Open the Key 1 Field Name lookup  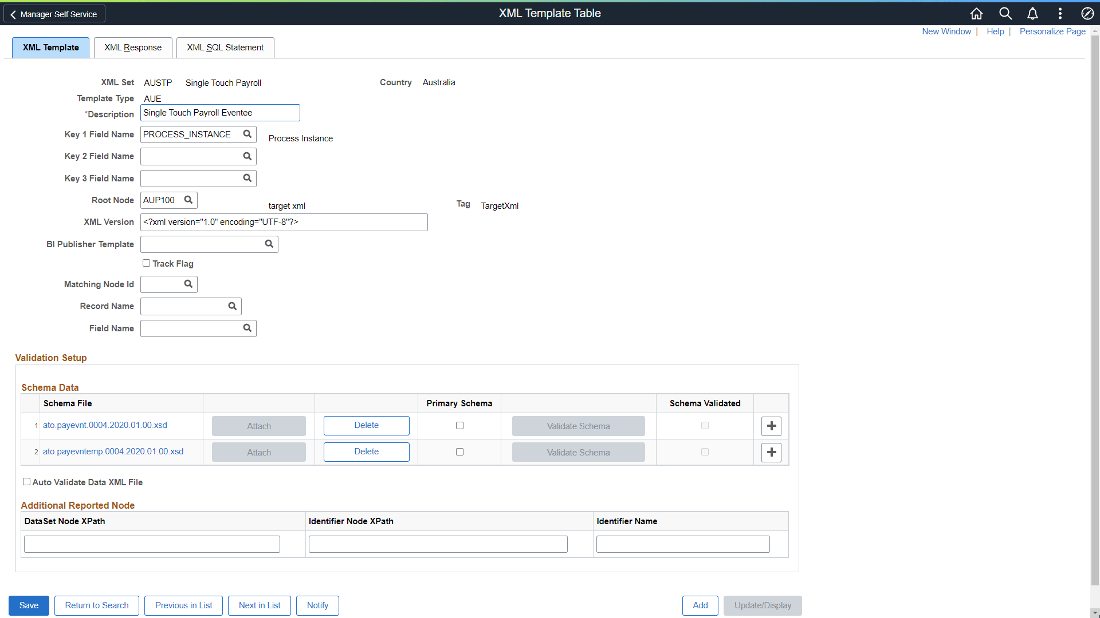point(247,134)
